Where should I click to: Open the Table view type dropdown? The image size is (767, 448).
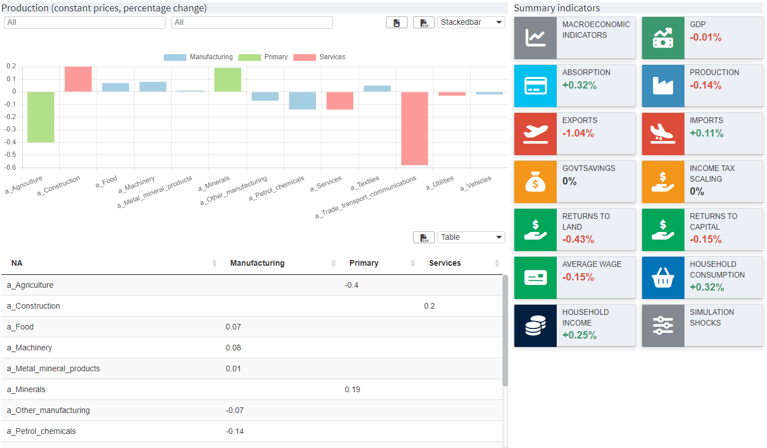[x=471, y=238]
